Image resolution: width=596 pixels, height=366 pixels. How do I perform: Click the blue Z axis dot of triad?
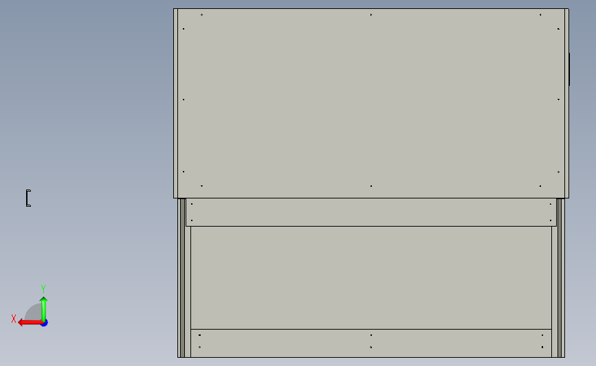point(45,323)
